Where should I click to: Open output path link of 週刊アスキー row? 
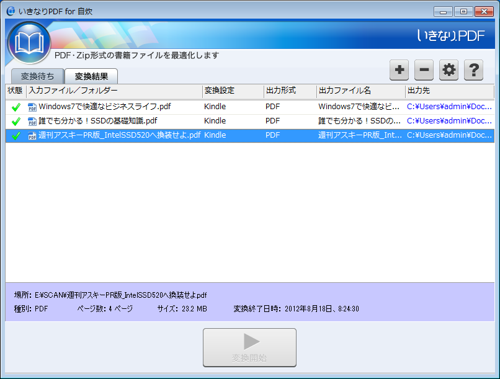449,135
